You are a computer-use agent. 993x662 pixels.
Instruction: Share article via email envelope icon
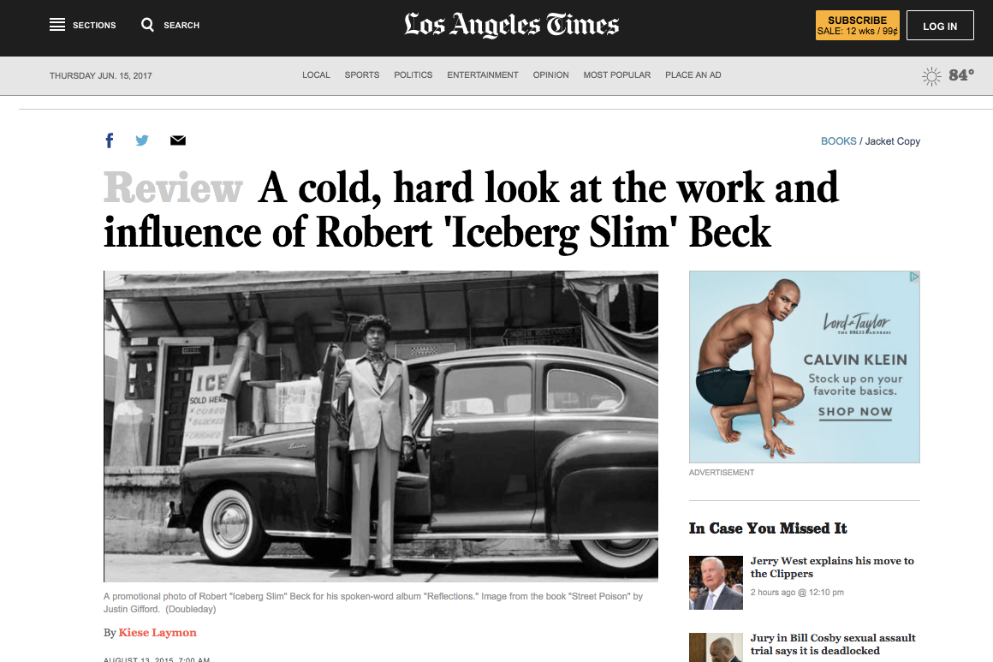[x=178, y=140]
